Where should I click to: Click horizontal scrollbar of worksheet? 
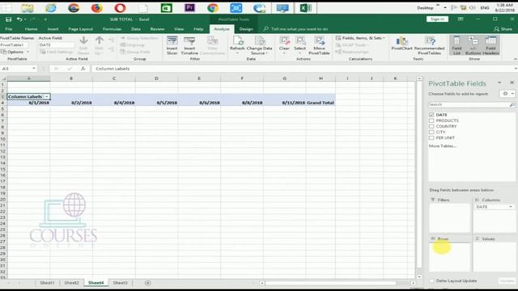point(330,283)
